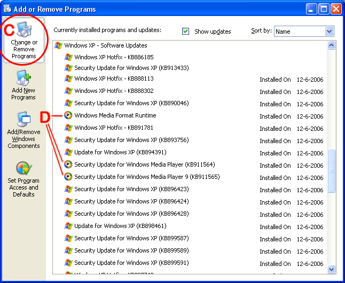
Task: Select Security Update for Windows XP (KB896428)
Action: coord(131,214)
